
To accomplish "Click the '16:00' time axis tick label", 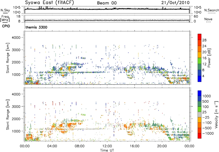I will 134,146.
